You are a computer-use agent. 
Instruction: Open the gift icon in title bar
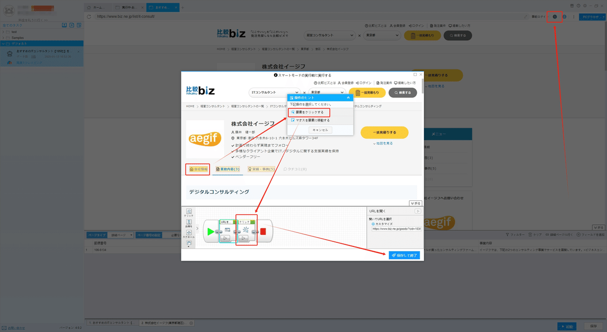point(572,5)
